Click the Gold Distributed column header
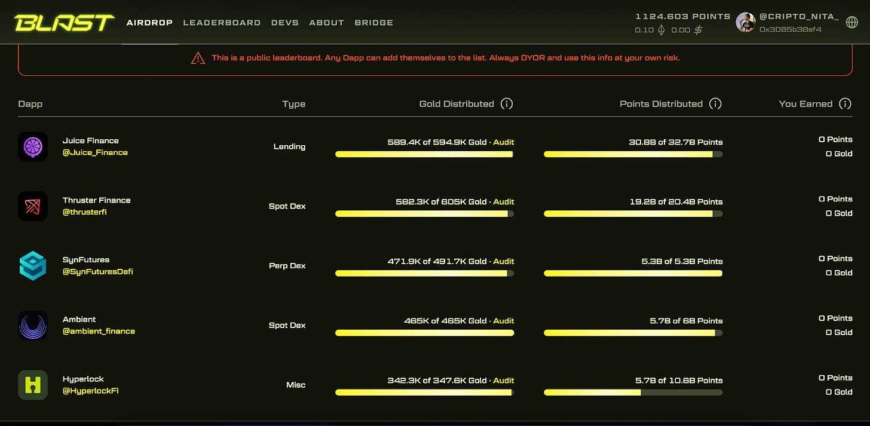The width and height of the screenshot is (870, 426). (457, 104)
